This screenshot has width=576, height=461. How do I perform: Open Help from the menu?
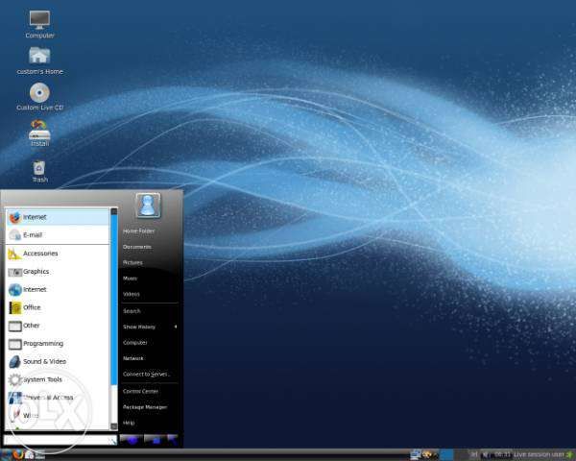pyautogui.click(x=129, y=423)
